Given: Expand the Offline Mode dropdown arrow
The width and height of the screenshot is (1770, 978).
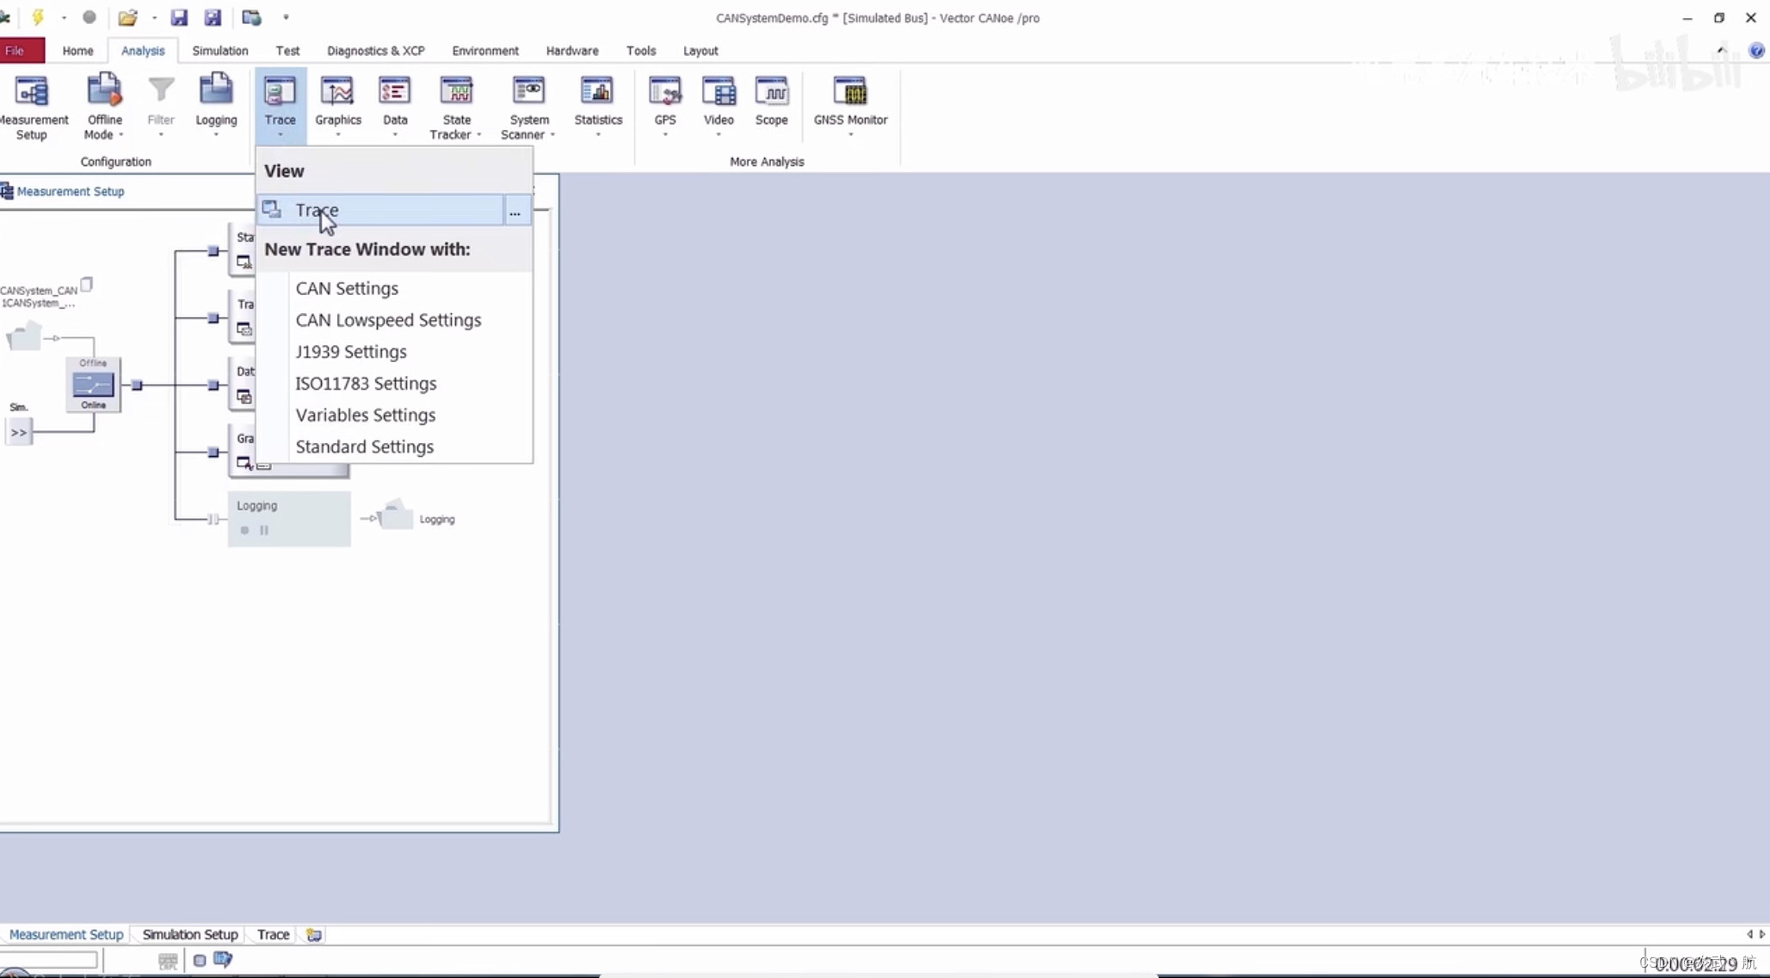Looking at the screenshot, I should 121,136.
